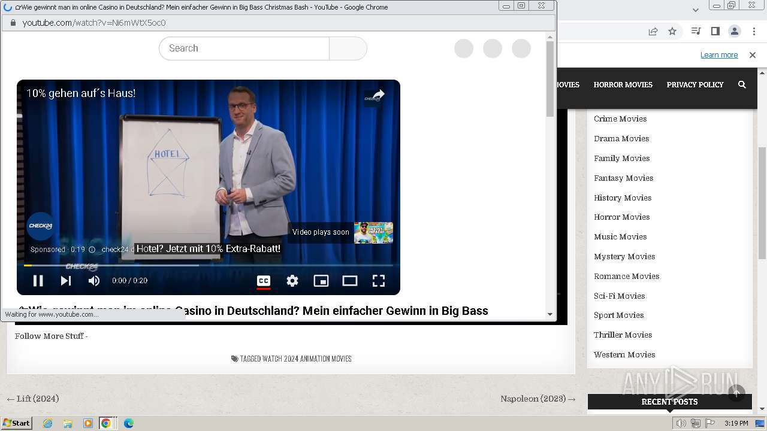The height and width of the screenshot is (431, 767).
Task: Open the ad info icon beside Sponsored
Action: click(x=92, y=250)
